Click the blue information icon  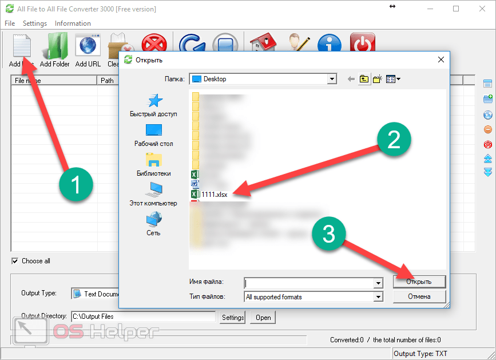330,43
